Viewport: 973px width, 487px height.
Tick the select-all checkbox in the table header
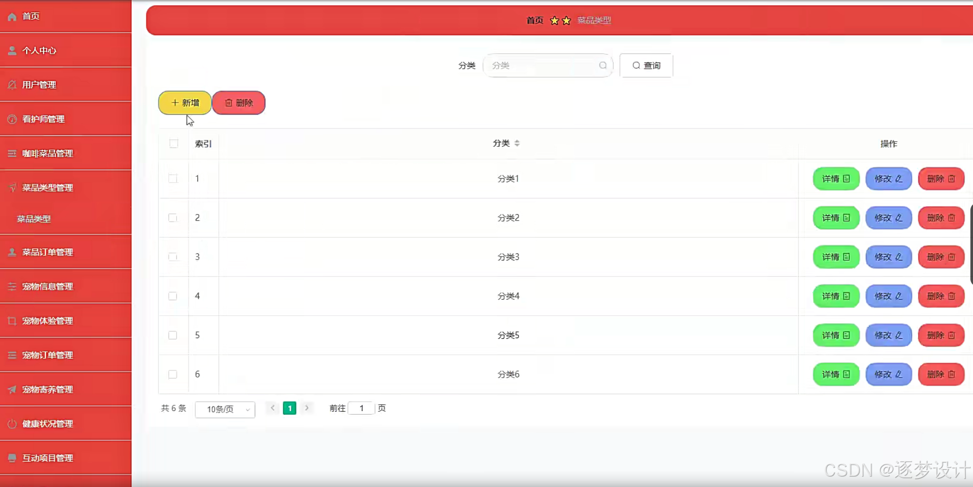(x=173, y=144)
